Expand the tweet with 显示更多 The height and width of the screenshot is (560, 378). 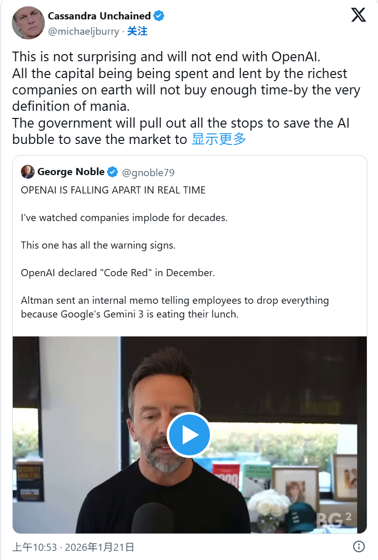tap(219, 139)
